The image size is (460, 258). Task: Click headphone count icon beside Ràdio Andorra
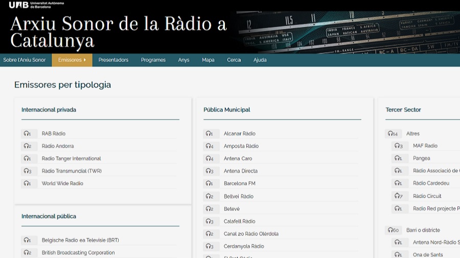(x=29, y=146)
